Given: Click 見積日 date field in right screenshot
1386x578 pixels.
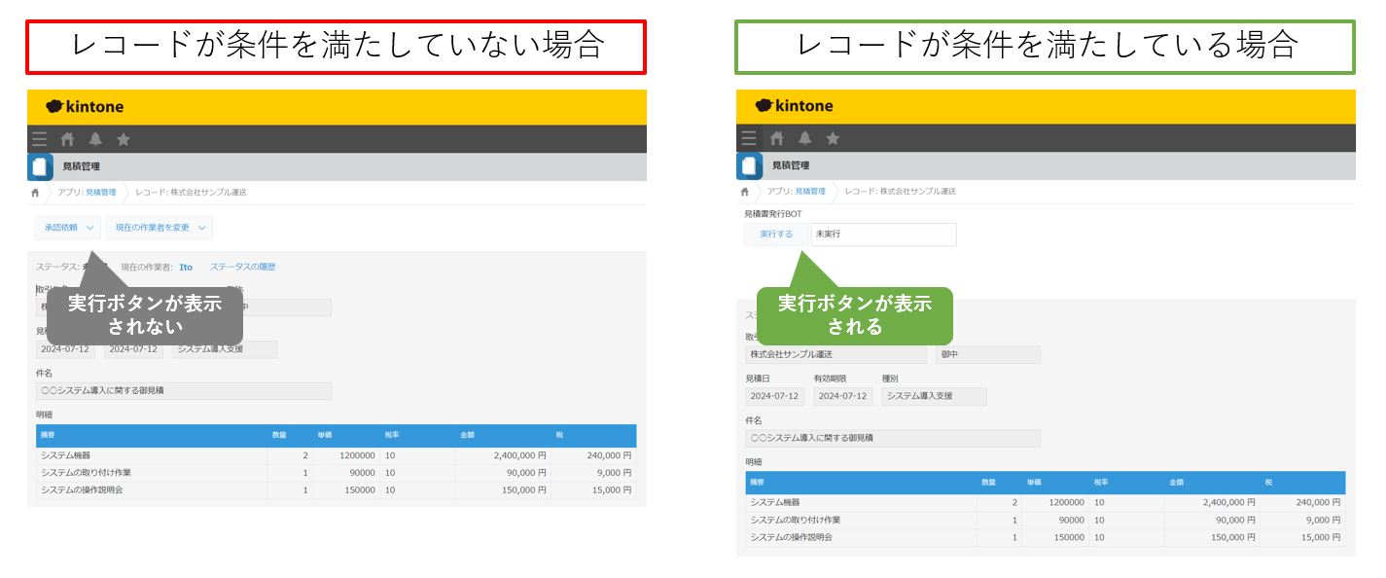Looking at the screenshot, I should (x=775, y=397).
